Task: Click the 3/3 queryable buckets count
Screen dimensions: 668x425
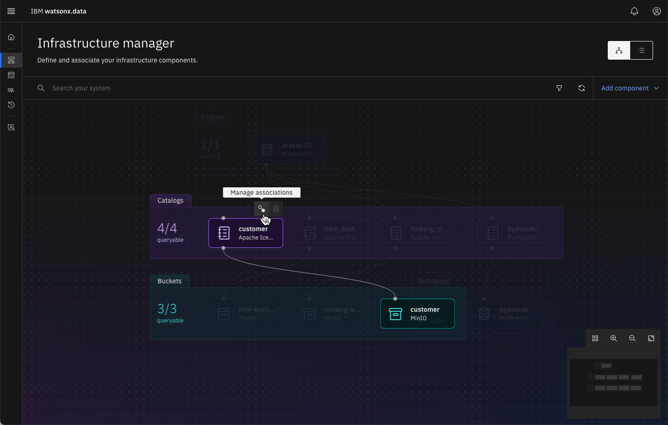Action: pyautogui.click(x=170, y=313)
